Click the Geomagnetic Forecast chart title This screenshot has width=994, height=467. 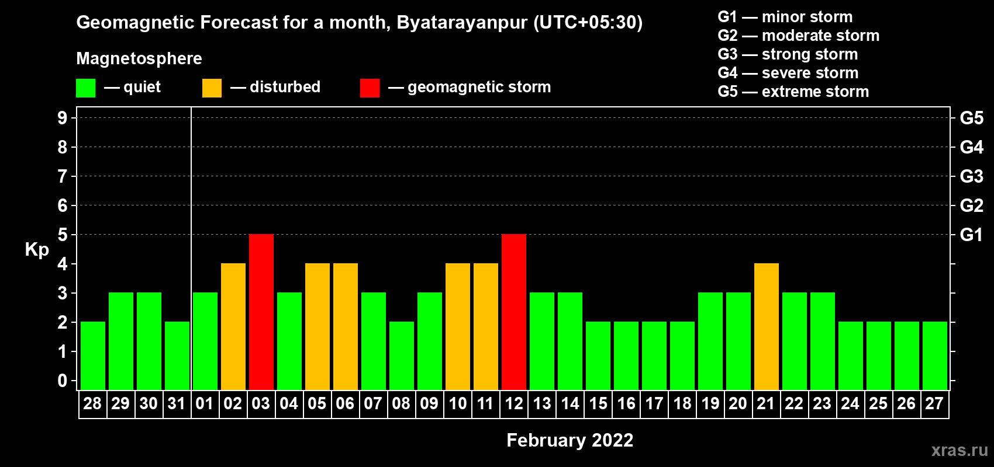(x=359, y=23)
